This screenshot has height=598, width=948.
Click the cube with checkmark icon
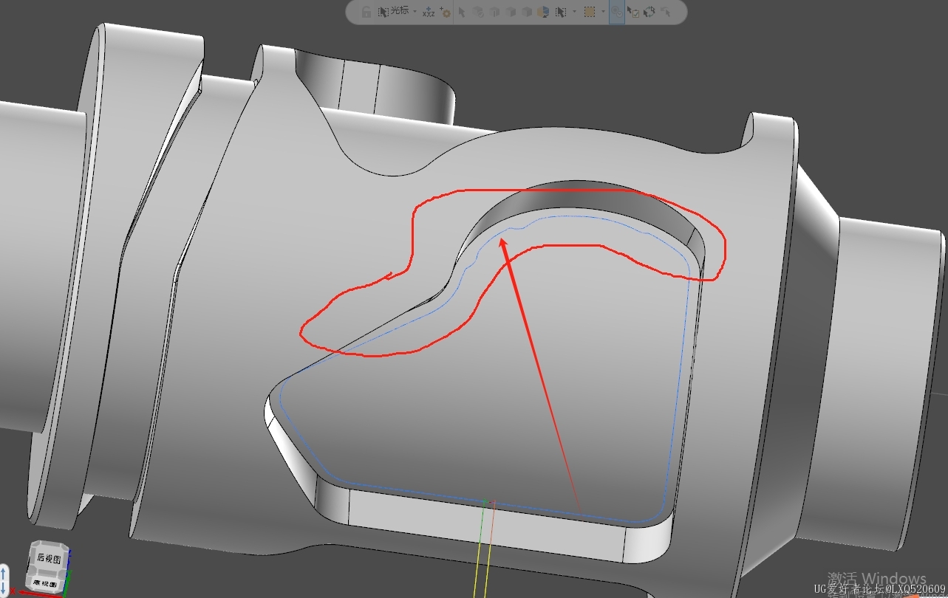click(478, 12)
